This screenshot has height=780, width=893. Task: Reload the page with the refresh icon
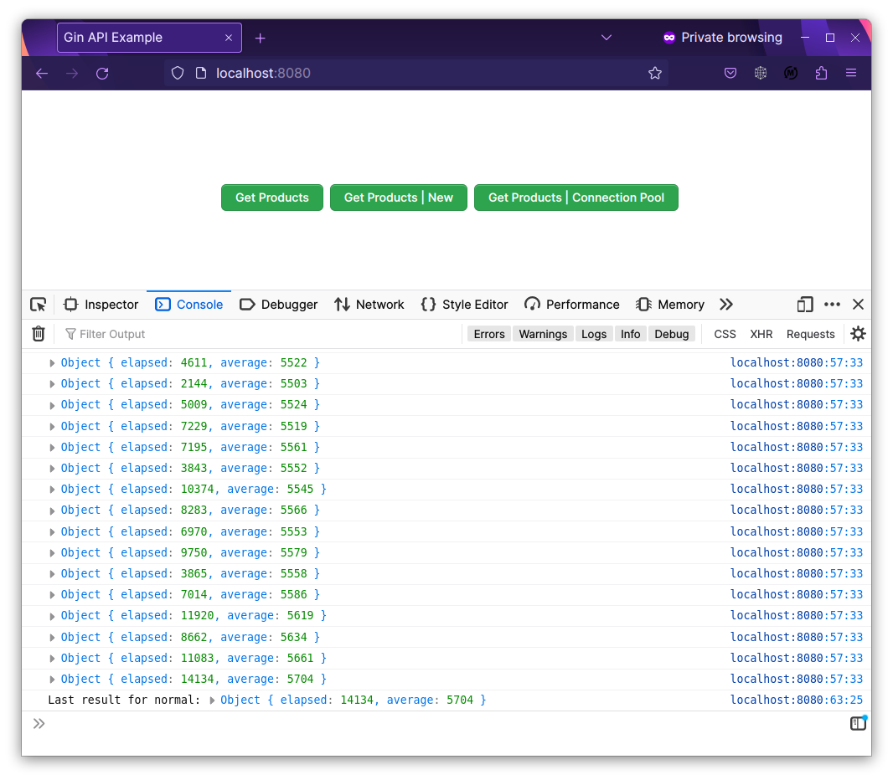(102, 73)
